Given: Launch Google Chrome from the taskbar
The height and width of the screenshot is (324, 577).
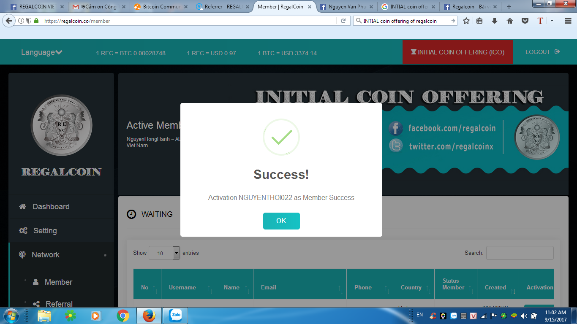Looking at the screenshot, I should pyautogui.click(x=123, y=316).
